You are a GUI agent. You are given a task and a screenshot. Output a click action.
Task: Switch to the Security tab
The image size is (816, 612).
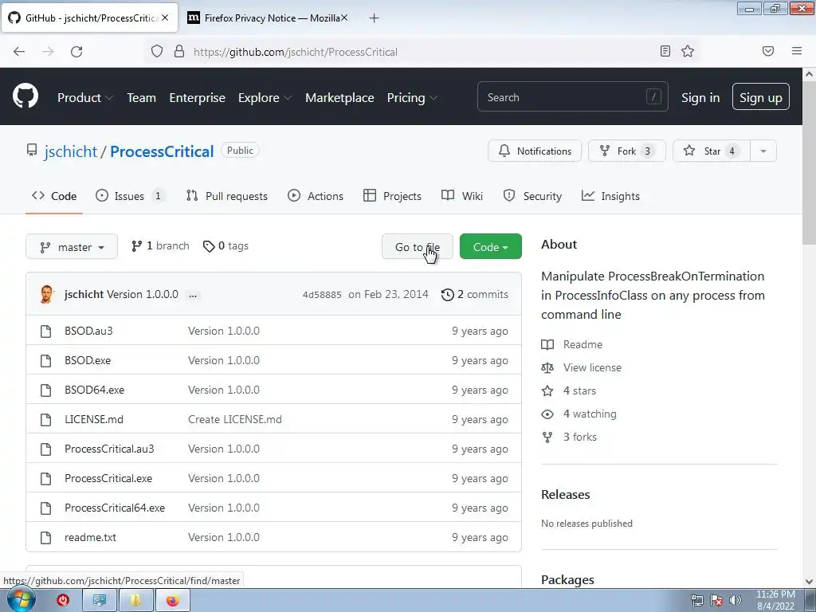(532, 196)
